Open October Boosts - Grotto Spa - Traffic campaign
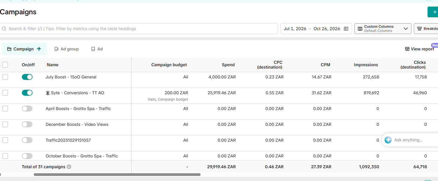The height and width of the screenshot is (181, 438). pyautogui.click(x=82, y=156)
